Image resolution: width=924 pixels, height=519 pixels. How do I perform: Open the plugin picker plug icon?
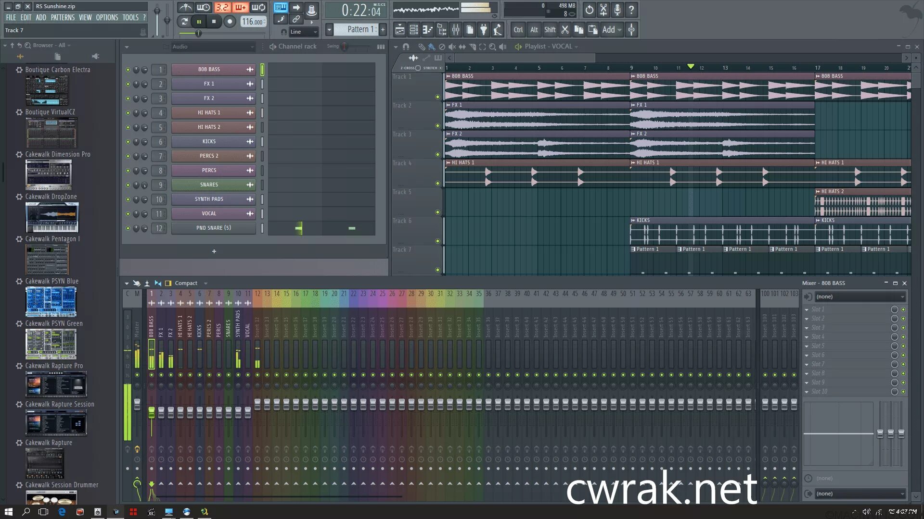pyautogui.click(x=484, y=30)
